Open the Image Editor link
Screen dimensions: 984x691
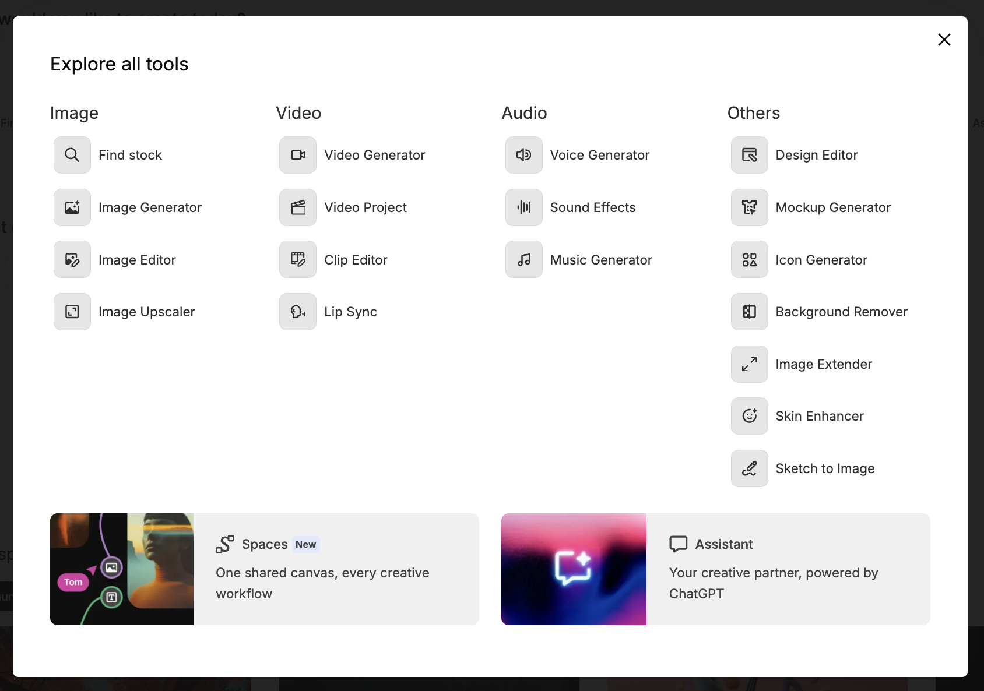click(x=137, y=260)
